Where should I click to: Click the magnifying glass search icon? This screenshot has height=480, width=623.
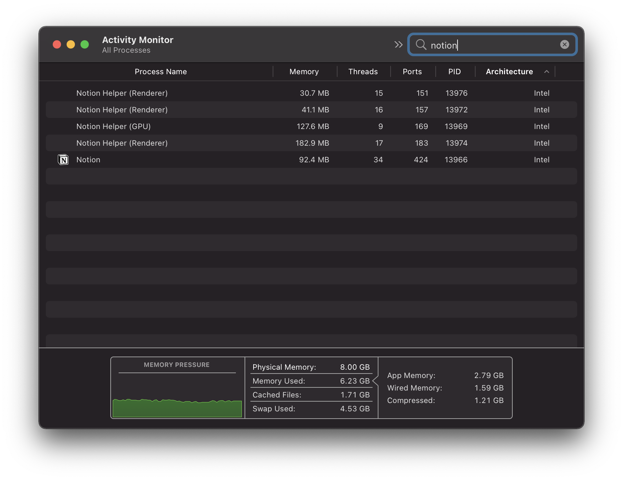(x=421, y=45)
